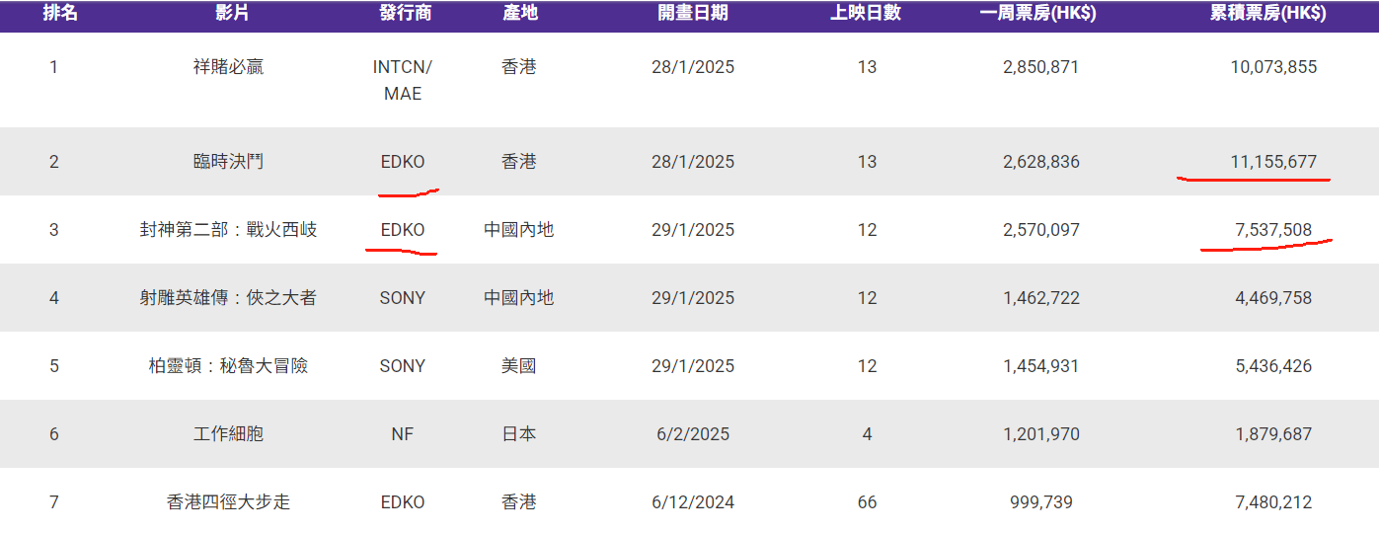Click the 上映日數 column header

pos(866,13)
